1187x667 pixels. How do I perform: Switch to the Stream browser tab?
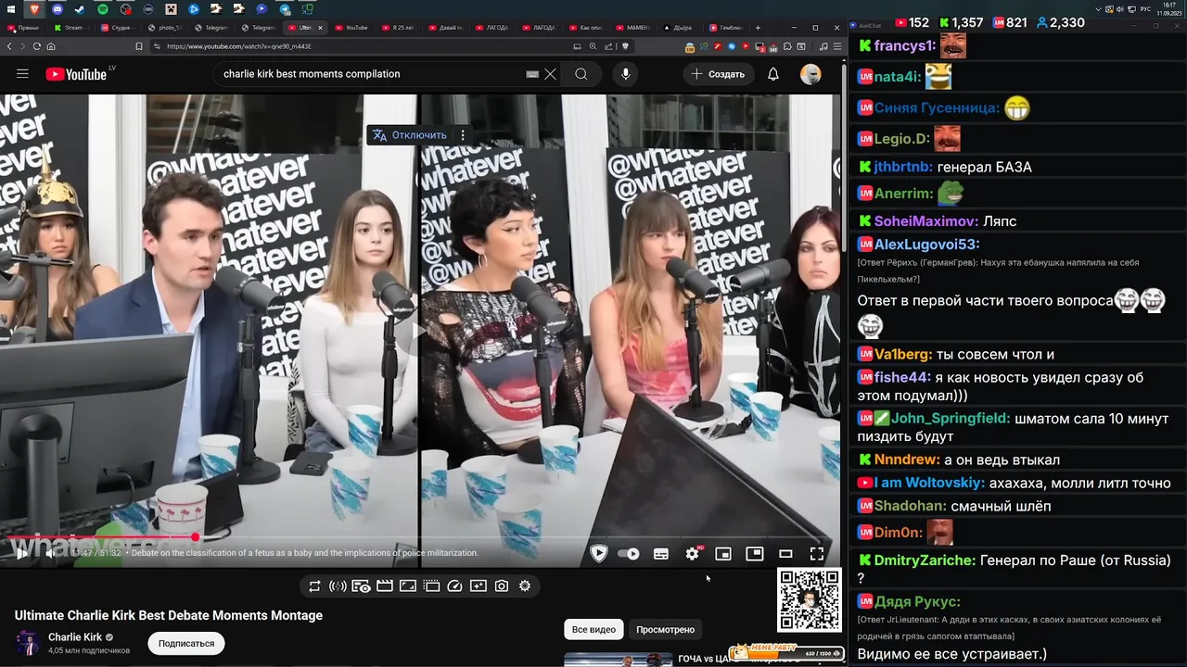(x=72, y=28)
